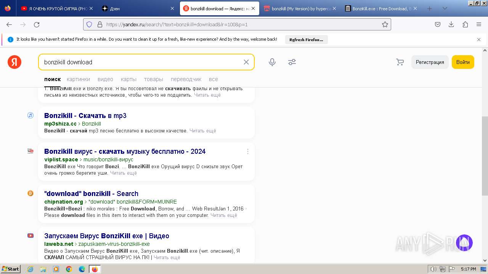
Task: Open the shopping cart icon
Action: tap(400, 62)
